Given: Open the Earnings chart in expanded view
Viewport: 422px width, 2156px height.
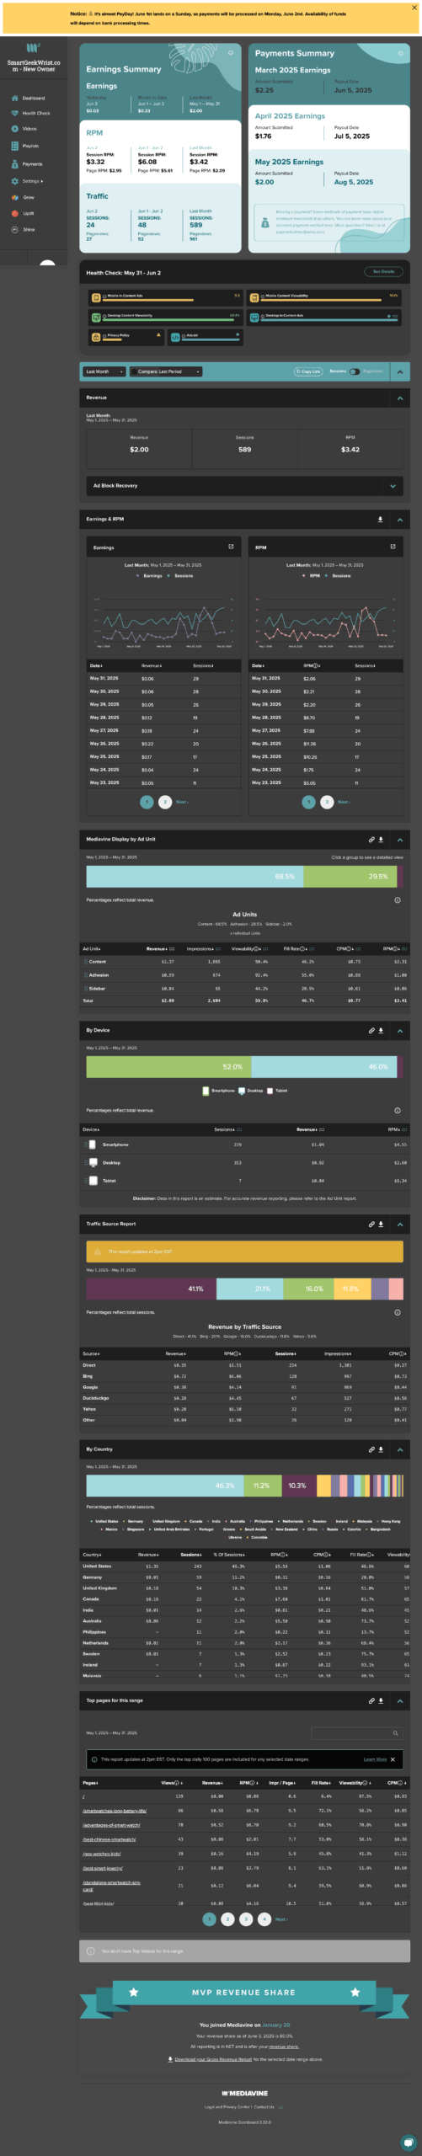Looking at the screenshot, I should (x=231, y=547).
